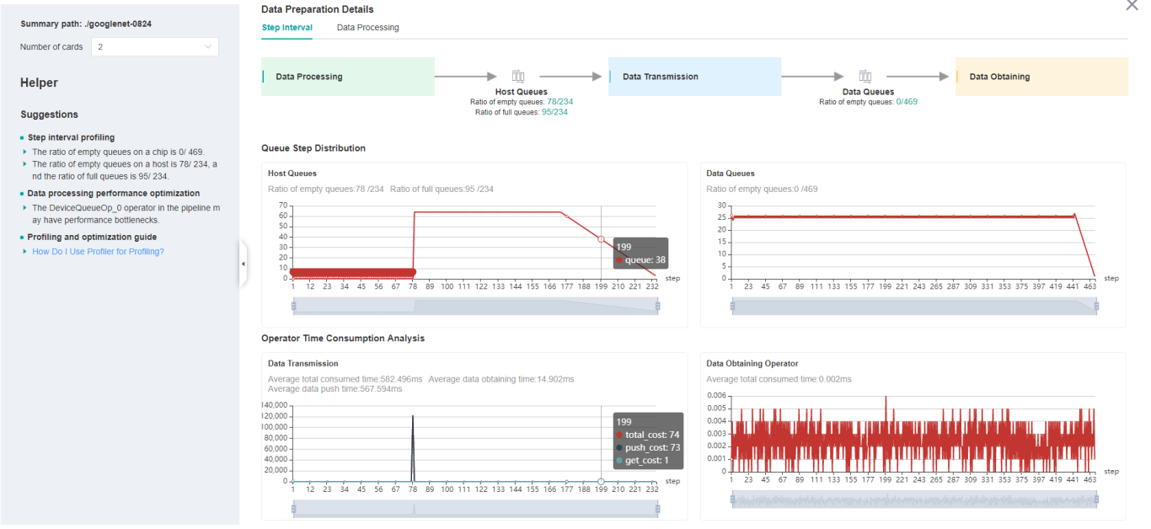The width and height of the screenshot is (1151, 529).
Task: Select the Step Interval tab
Action: (286, 28)
